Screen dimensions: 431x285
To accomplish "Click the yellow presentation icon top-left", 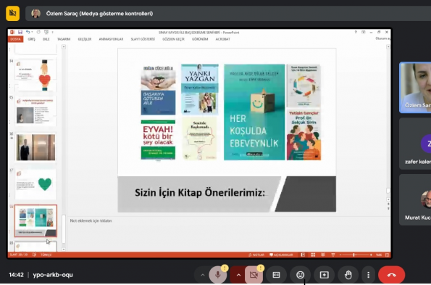I will (x=12, y=13).
